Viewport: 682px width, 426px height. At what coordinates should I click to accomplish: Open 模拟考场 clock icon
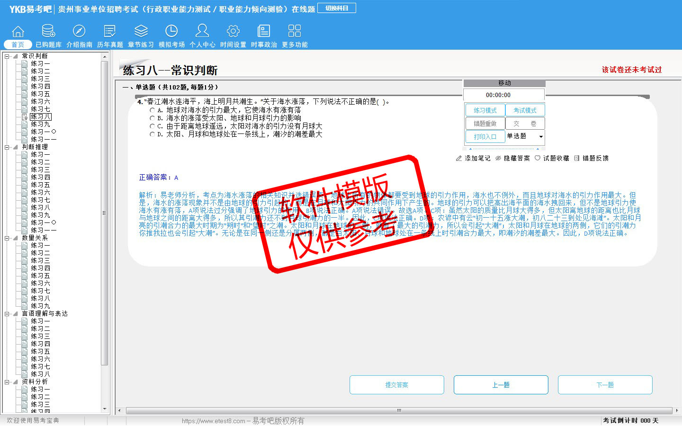(171, 31)
